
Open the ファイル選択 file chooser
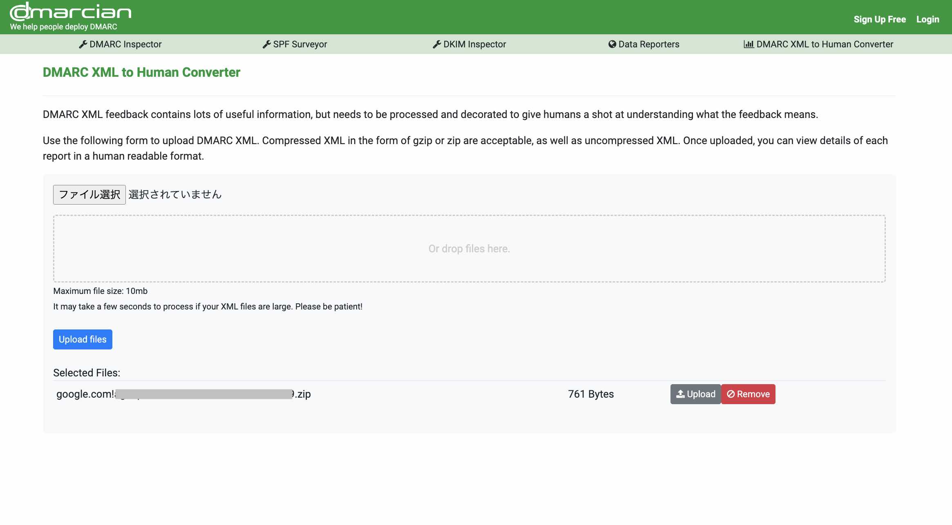(89, 194)
